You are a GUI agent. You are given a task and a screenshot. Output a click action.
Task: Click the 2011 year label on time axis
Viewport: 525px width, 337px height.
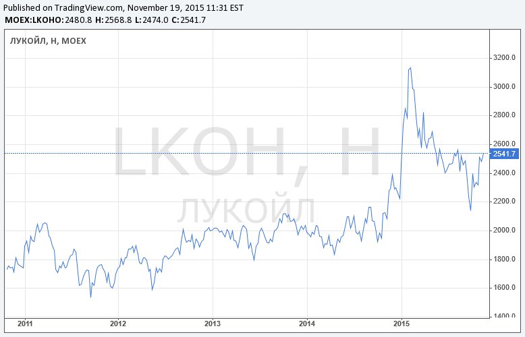pyautogui.click(x=25, y=324)
